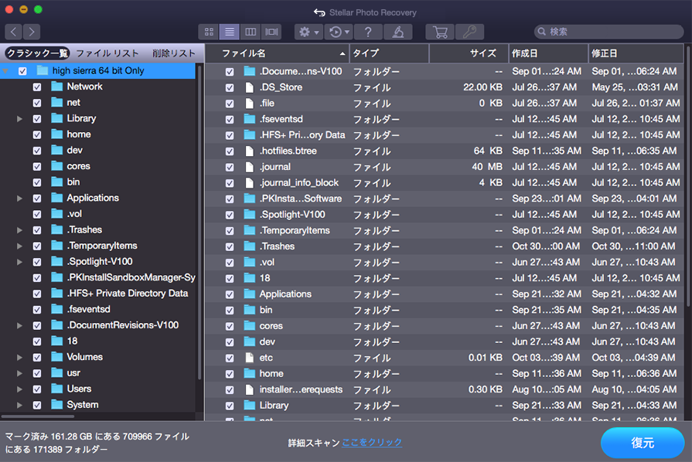Click the folder icon of Network
The width and height of the screenshot is (692, 462).
click(x=57, y=87)
